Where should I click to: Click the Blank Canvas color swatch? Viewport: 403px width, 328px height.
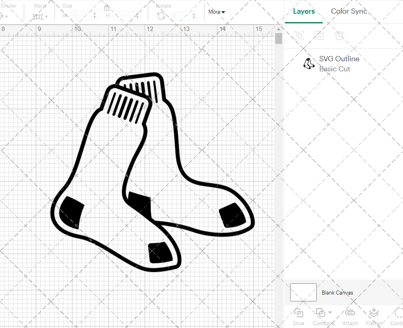303,292
